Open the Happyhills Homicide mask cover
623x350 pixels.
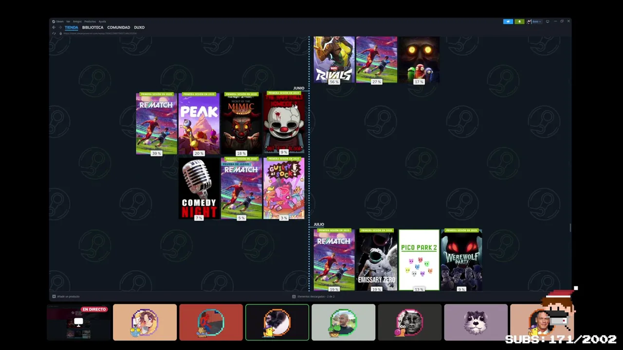click(x=284, y=122)
